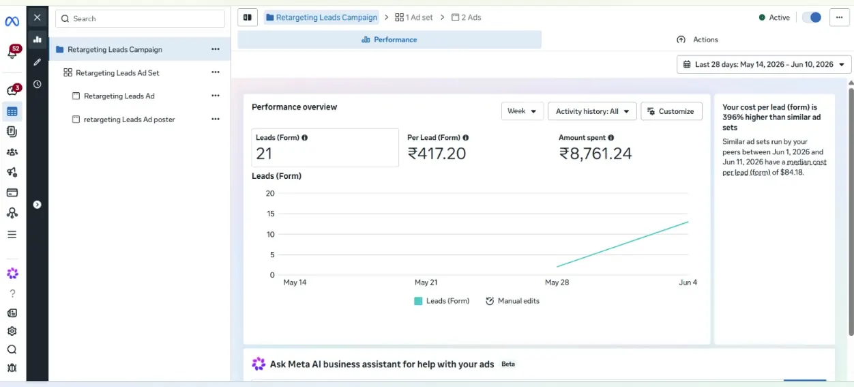Open Week granularity dropdown
Image resolution: width=854 pixels, height=387 pixels.
coord(522,111)
